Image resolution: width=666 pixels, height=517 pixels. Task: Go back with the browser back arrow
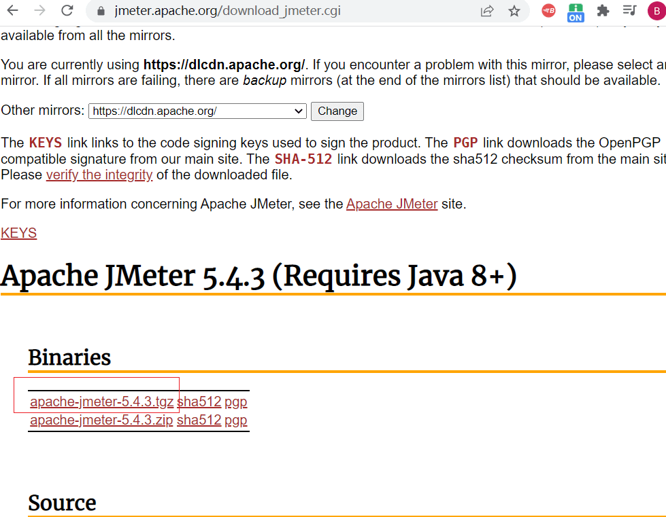13,10
